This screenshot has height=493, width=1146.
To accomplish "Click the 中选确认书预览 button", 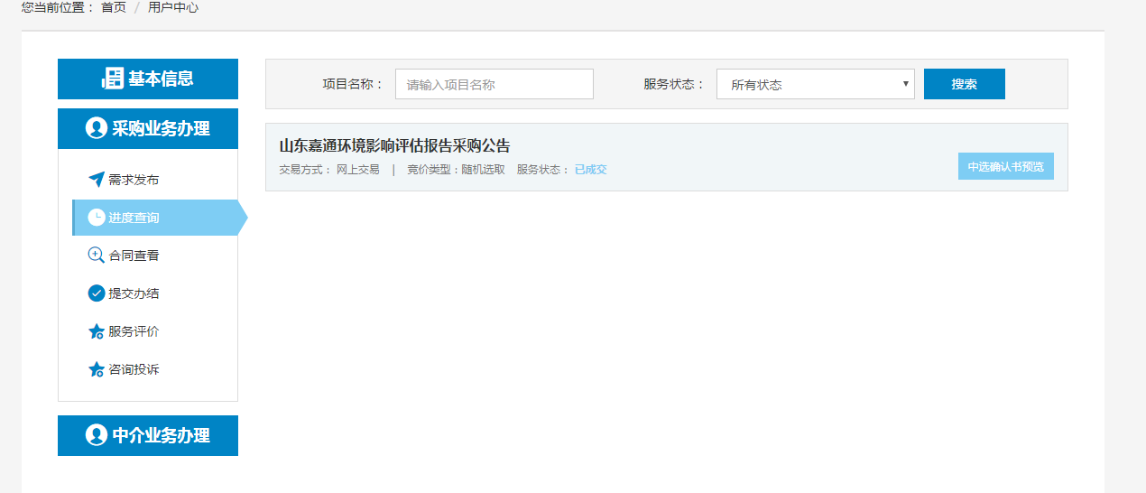I will tap(1005, 167).
